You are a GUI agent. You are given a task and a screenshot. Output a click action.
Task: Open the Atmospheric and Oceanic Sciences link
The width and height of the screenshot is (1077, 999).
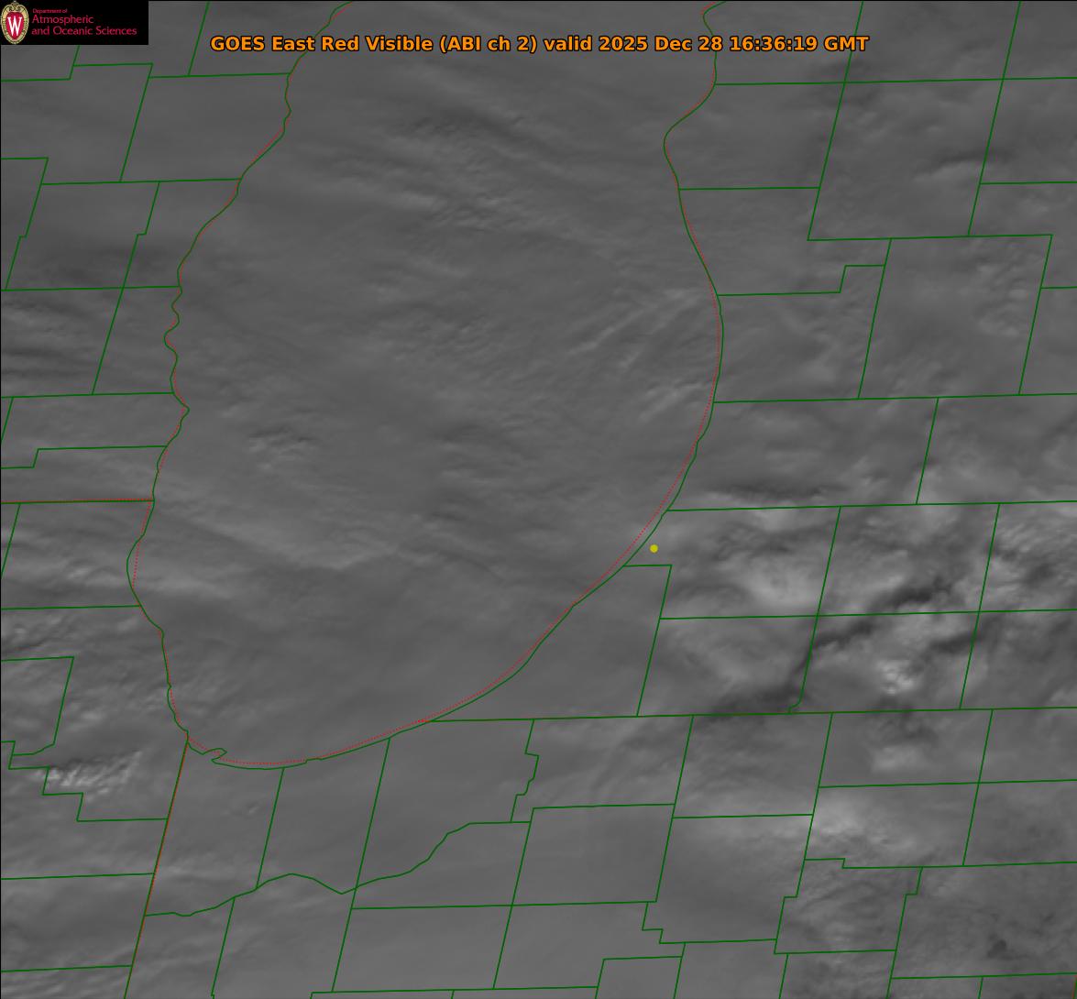[84, 26]
